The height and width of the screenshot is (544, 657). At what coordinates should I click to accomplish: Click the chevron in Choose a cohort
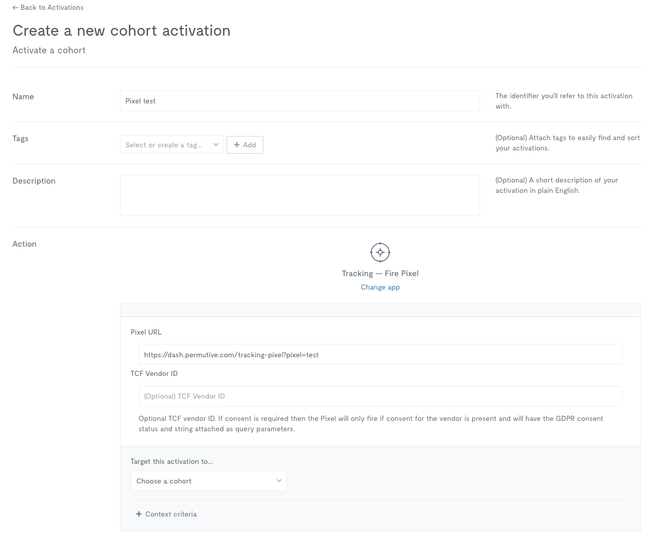point(279,481)
